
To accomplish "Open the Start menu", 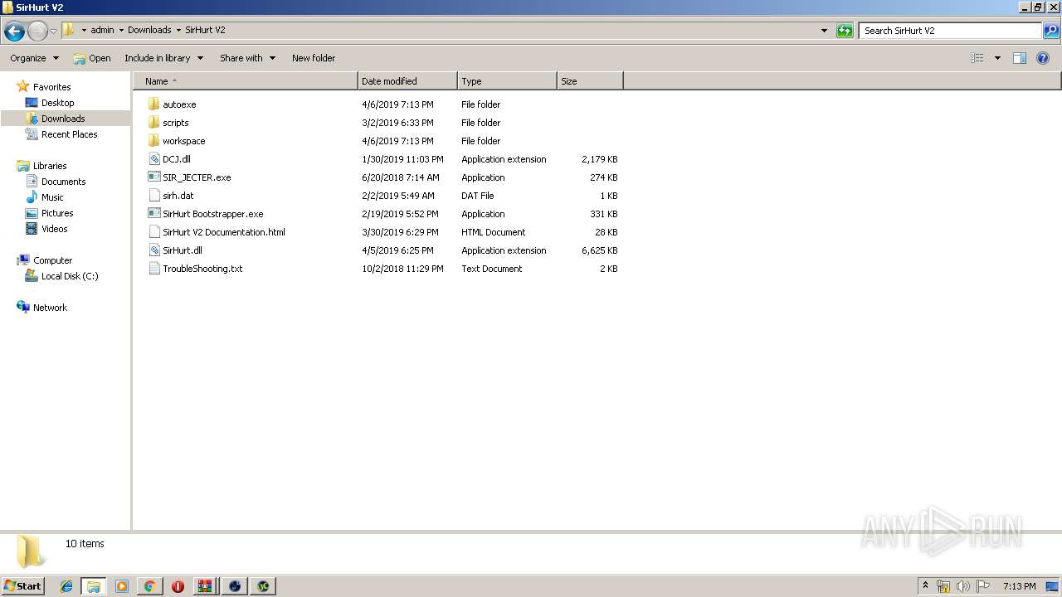I will (x=22, y=585).
